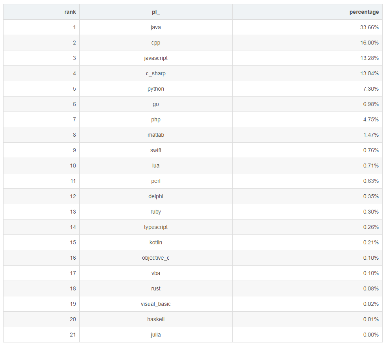Click the pl_ column header
This screenshot has height=346, width=387.
[156, 12]
